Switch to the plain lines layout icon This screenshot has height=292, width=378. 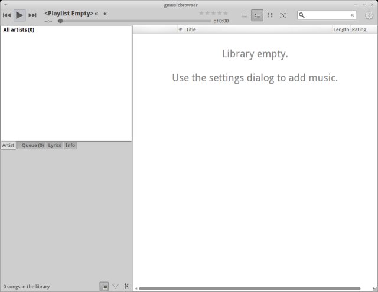click(244, 15)
